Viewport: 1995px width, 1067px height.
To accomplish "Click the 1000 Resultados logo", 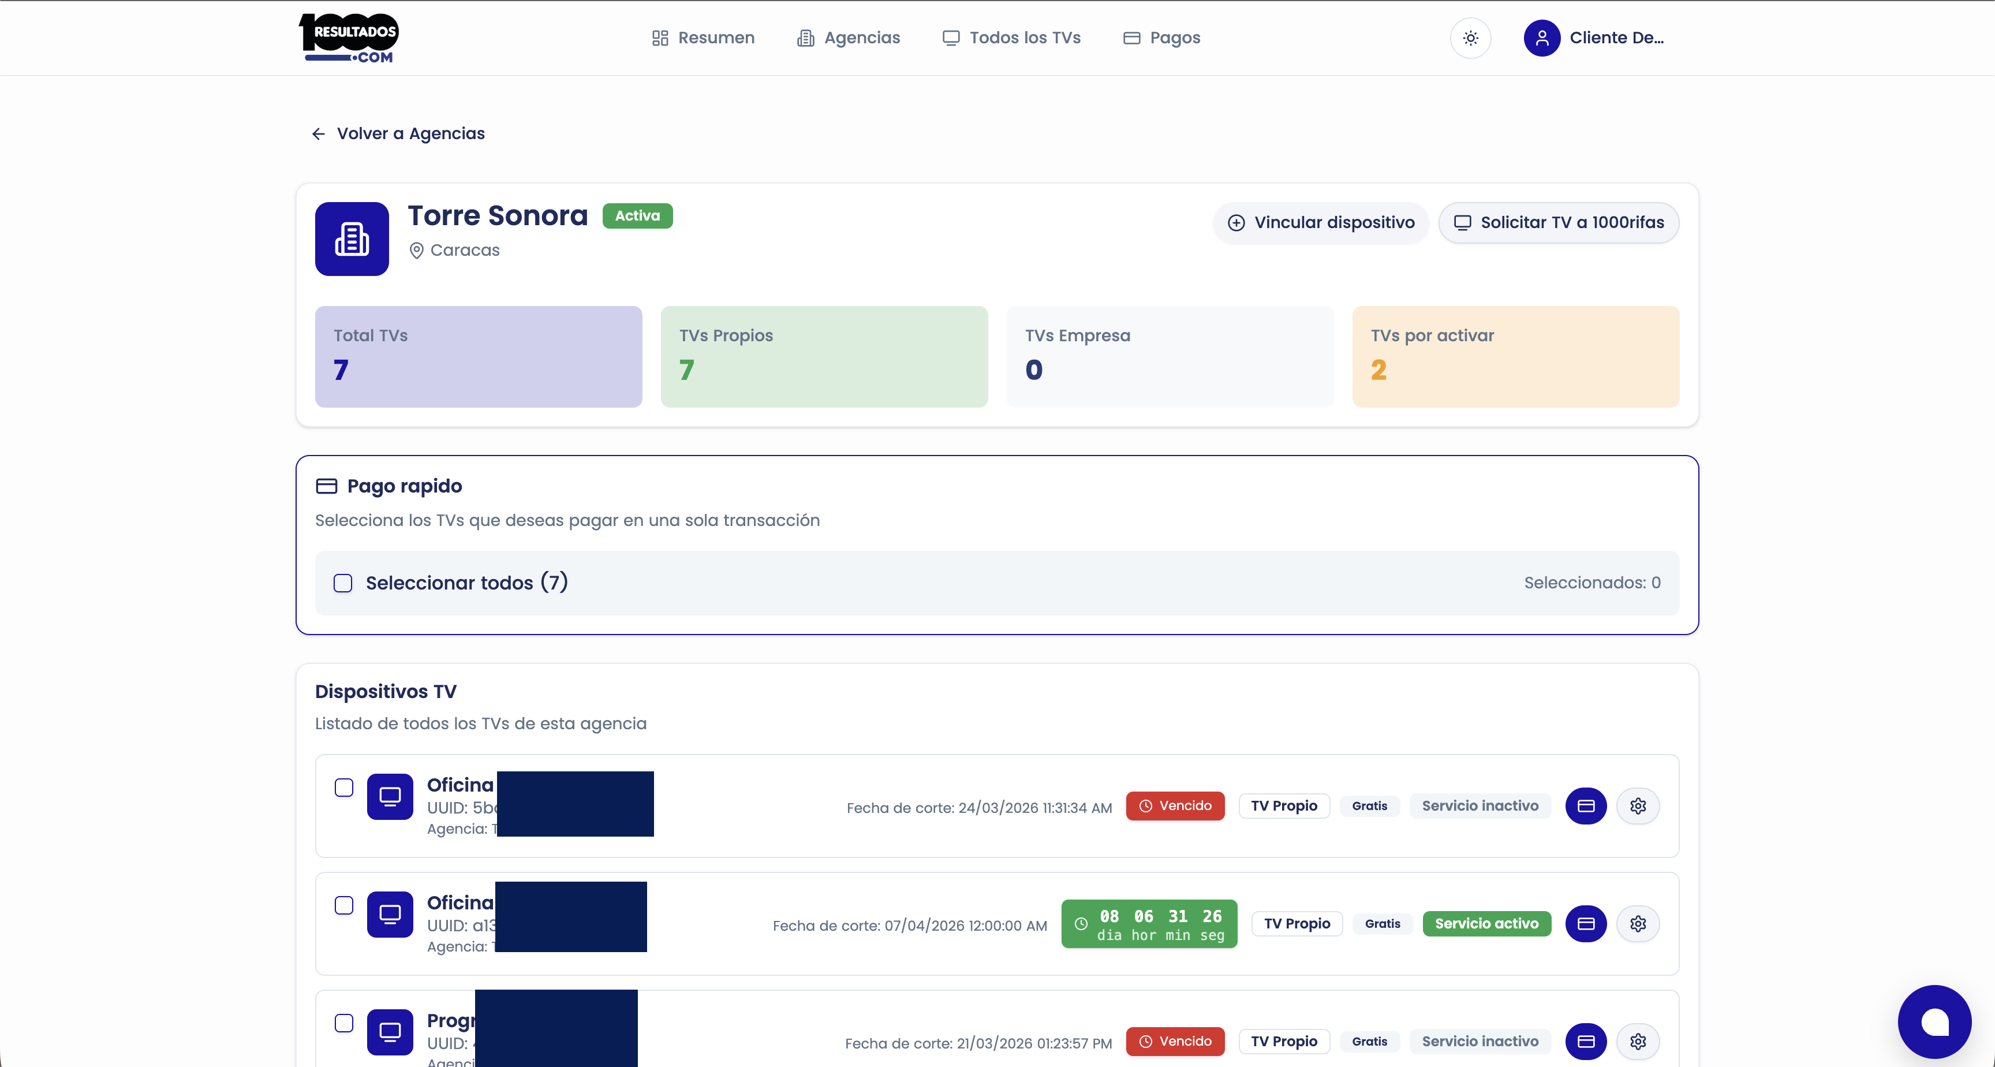I will (x=349, y=38).
